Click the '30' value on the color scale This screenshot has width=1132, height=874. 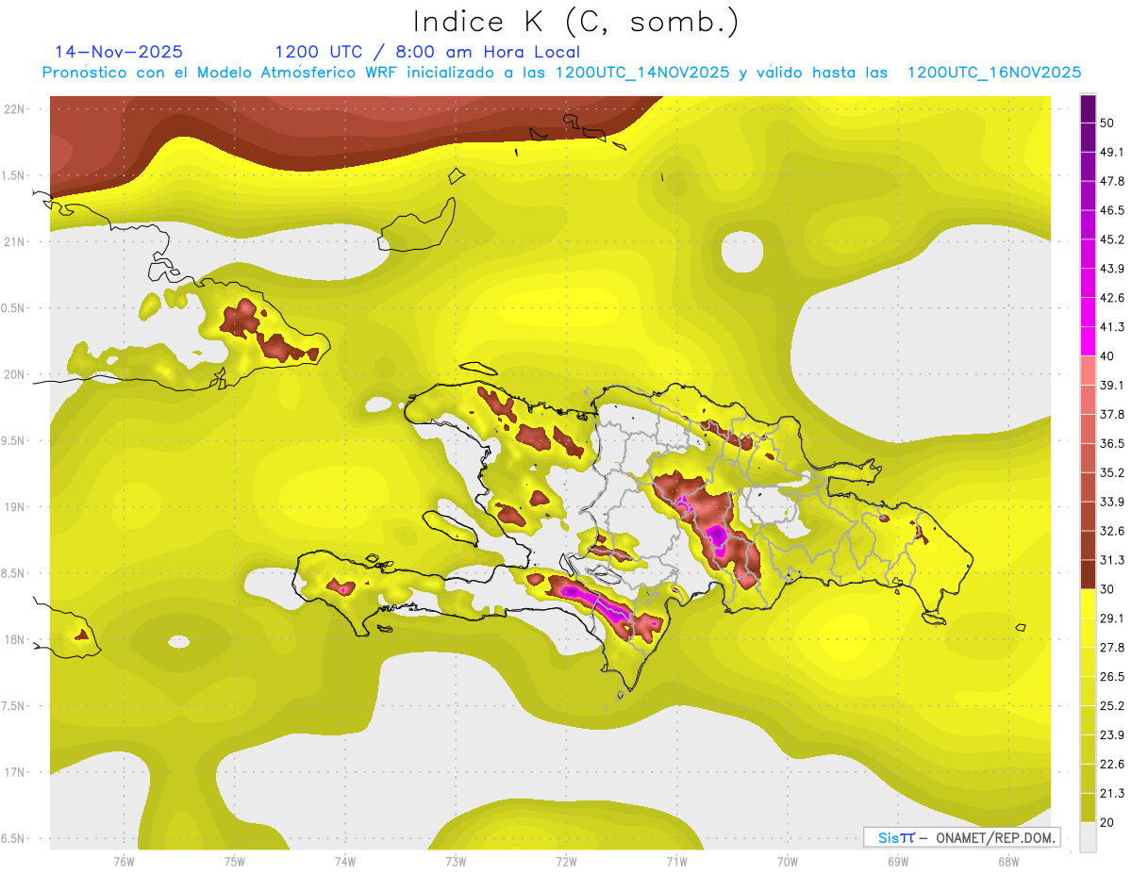1108,590
